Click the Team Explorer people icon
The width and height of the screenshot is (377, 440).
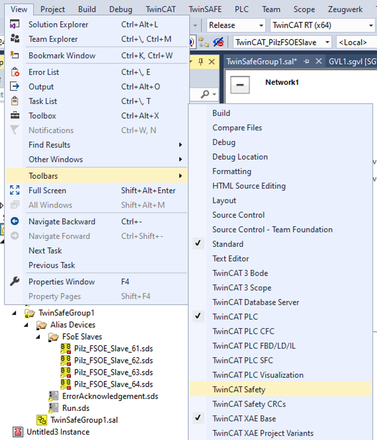click(x=15, y=39)
